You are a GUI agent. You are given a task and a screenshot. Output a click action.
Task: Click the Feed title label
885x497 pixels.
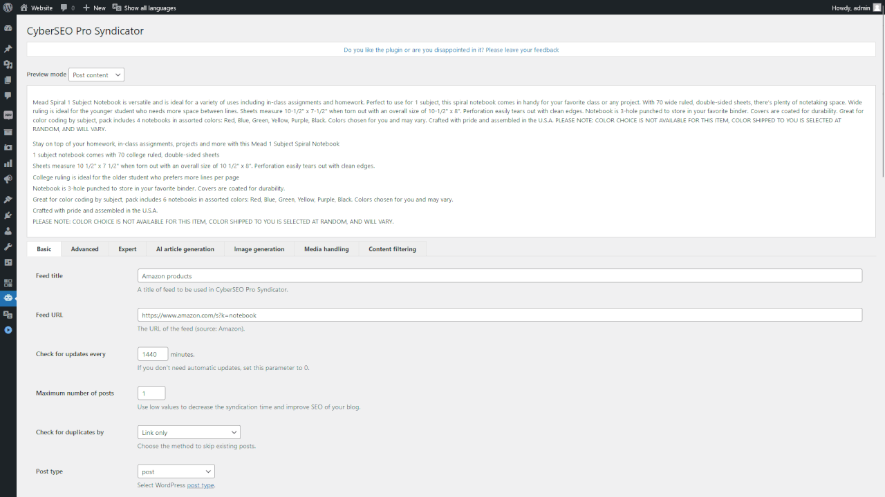pos(49,275)
